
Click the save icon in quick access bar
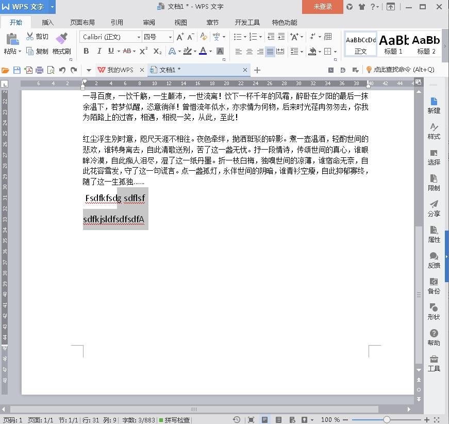[x=17, y=70]
